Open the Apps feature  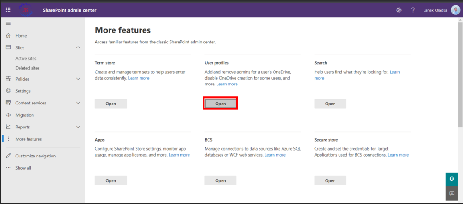[x=111, y=180]
